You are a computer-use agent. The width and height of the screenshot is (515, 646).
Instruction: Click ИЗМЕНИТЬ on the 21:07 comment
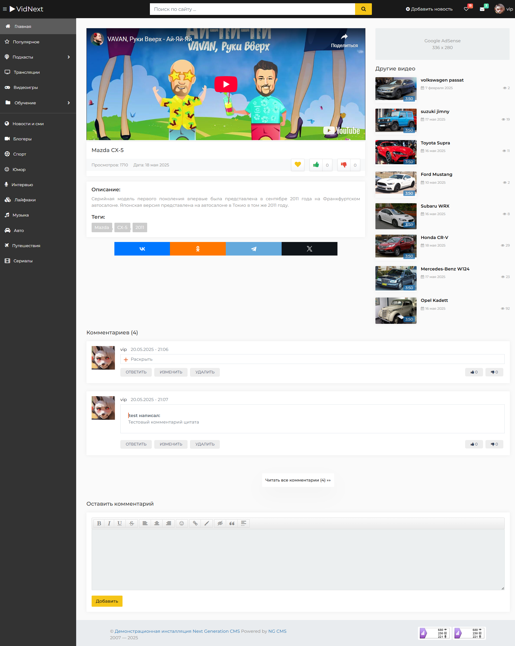click(171, 444)
